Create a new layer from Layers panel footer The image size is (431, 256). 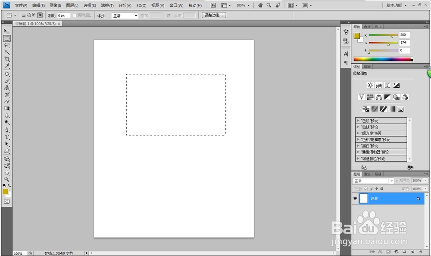point(412,251)
